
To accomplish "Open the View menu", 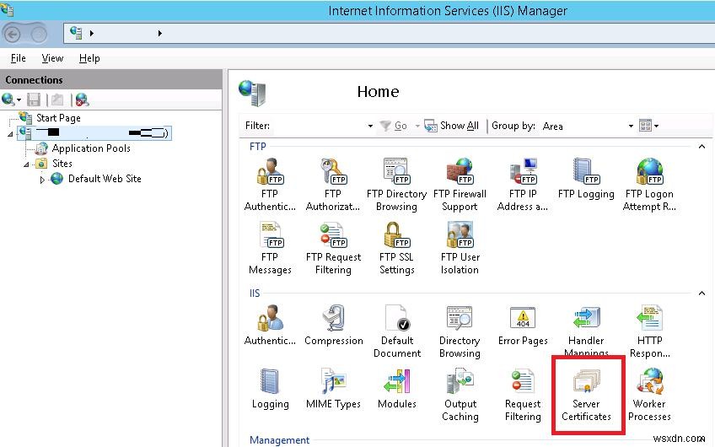I will pos(52,58).
